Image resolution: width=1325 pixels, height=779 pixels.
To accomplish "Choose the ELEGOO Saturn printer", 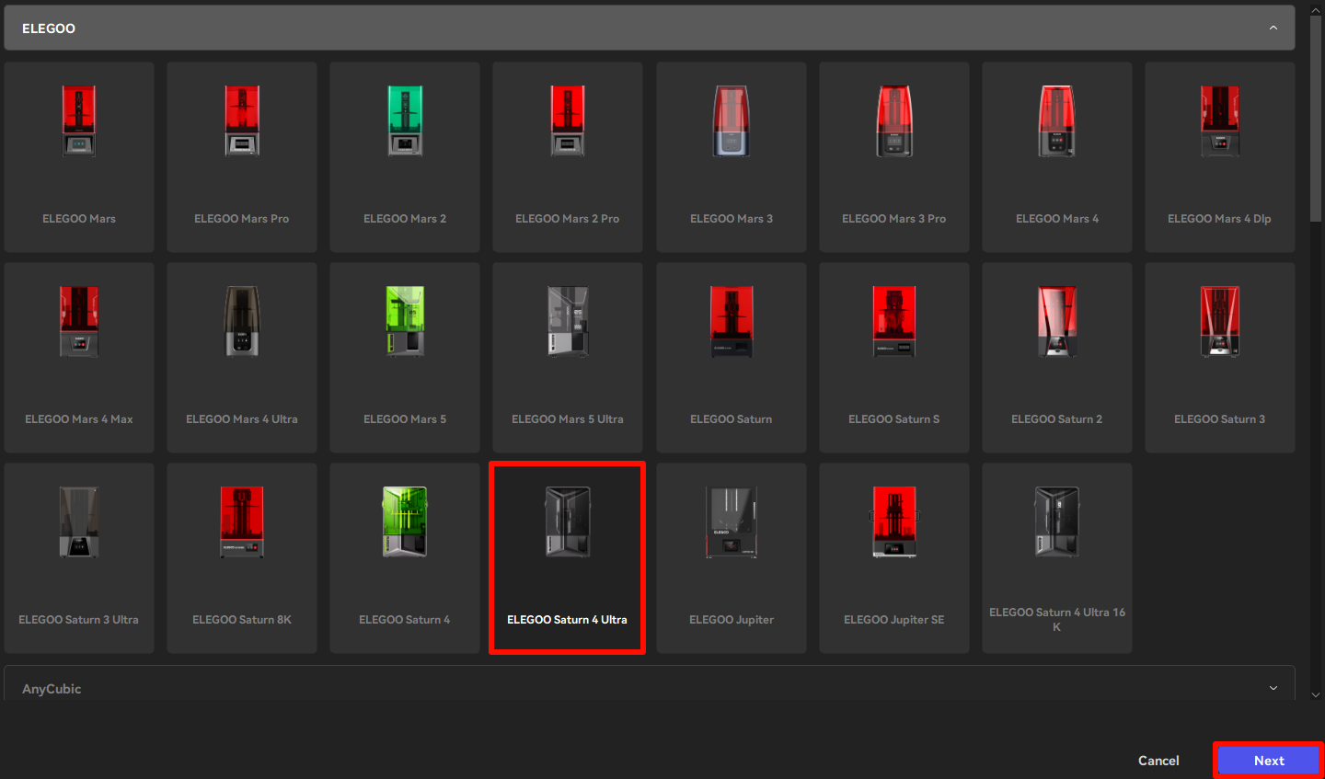I will [x=732, y=358].
